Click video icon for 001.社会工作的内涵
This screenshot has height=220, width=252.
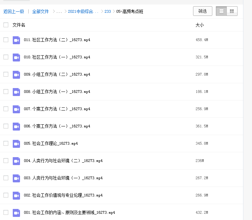pyautogui.click(x=17, y=213)
